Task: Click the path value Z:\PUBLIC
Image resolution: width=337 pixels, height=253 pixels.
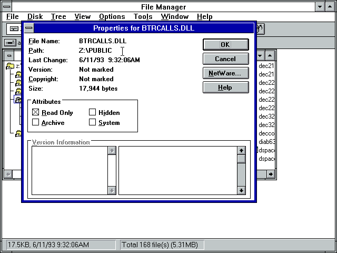Action: (x=95, y=51)
